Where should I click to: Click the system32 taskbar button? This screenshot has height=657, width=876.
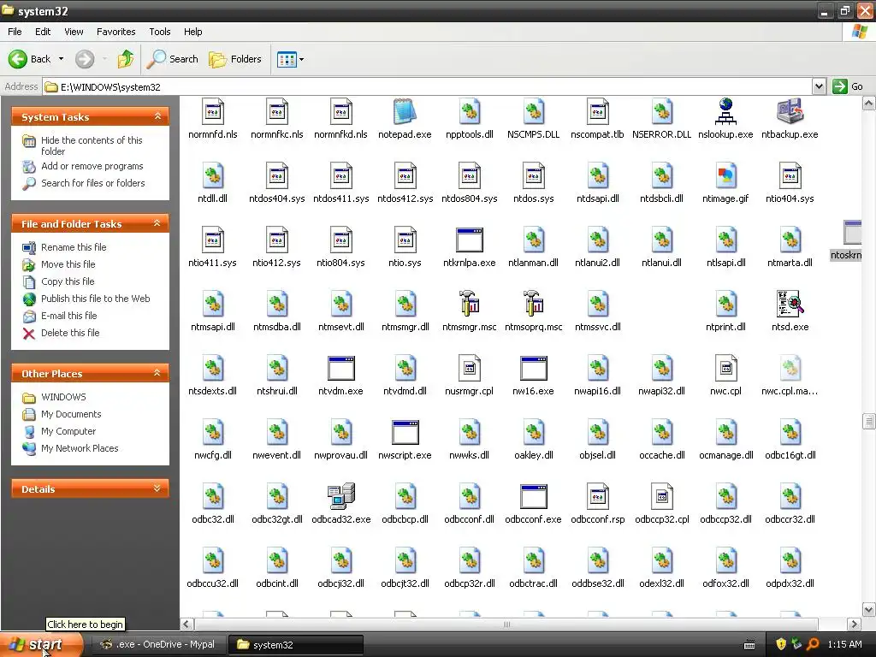click(296, 645)
